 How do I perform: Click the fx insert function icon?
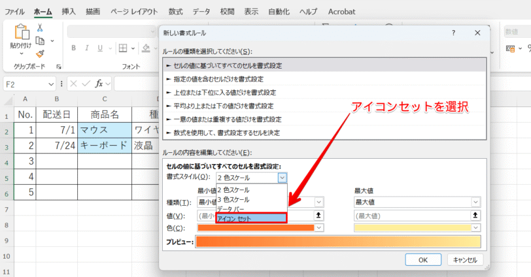pyautogui.click(x=99, y=84)
